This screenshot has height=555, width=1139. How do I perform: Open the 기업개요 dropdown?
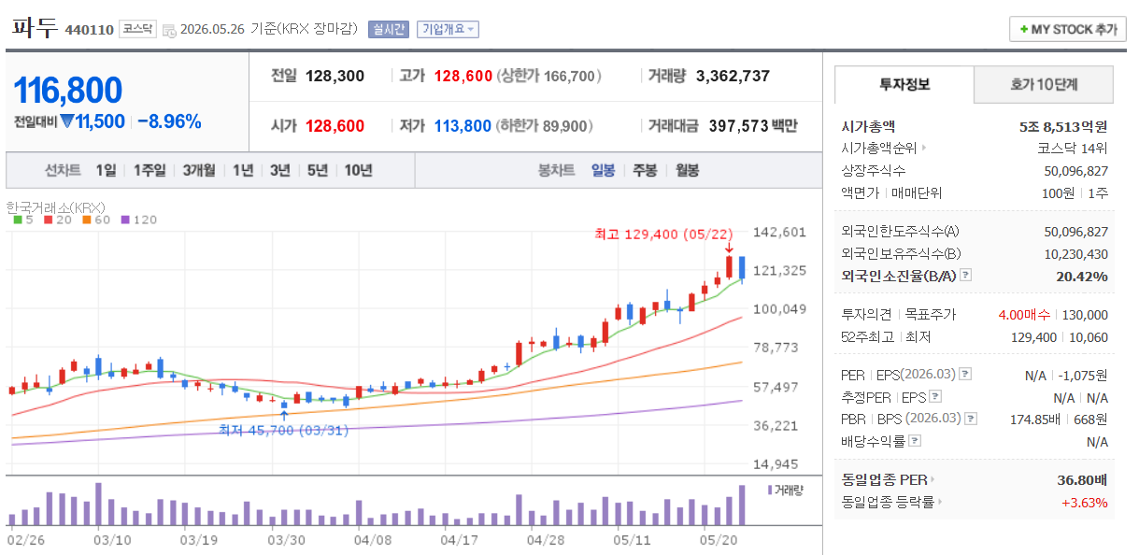[448, 29]
